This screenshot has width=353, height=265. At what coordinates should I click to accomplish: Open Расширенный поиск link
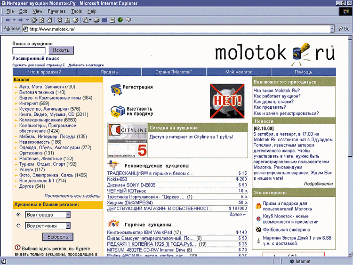[x=36, y=58]
